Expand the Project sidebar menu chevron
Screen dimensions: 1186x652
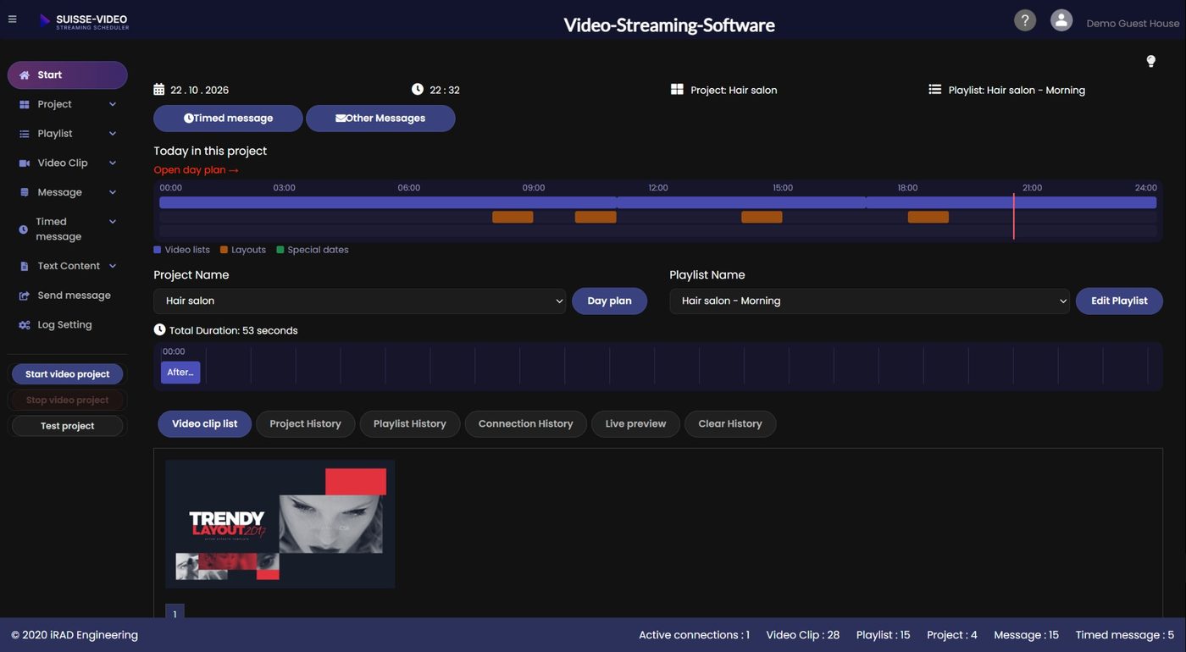point(113,104)
